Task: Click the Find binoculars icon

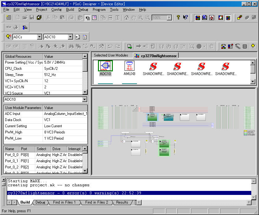Action: 71,47
